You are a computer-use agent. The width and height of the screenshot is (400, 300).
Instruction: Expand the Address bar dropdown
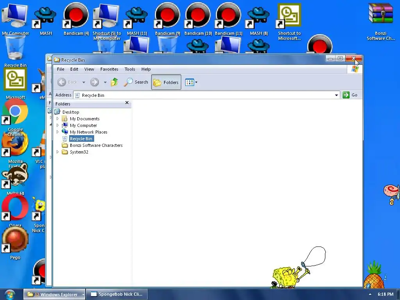tap(336, 95)
